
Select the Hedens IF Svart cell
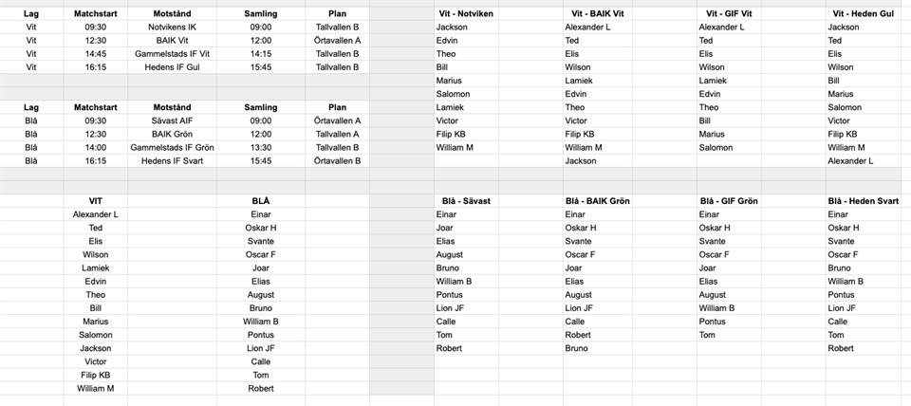(172, 161)
